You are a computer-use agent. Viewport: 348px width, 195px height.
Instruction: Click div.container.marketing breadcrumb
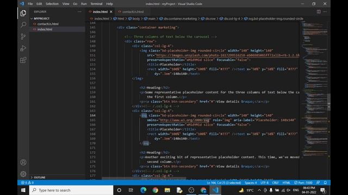coord(180,18)
